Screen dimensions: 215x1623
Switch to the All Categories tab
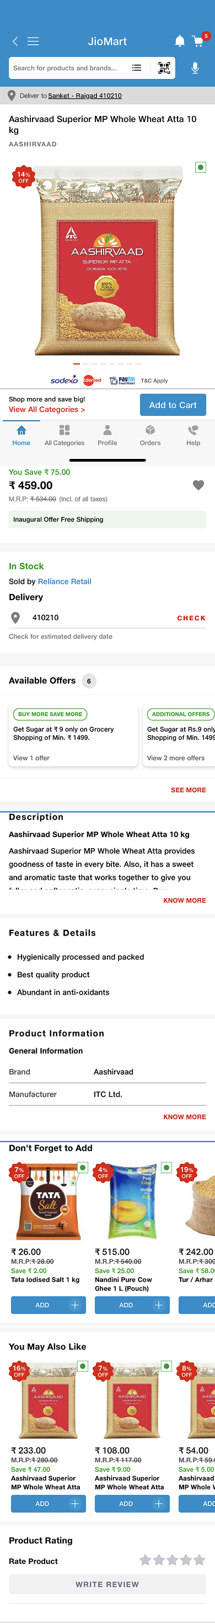pyautogui.click(x=64, y=435)
